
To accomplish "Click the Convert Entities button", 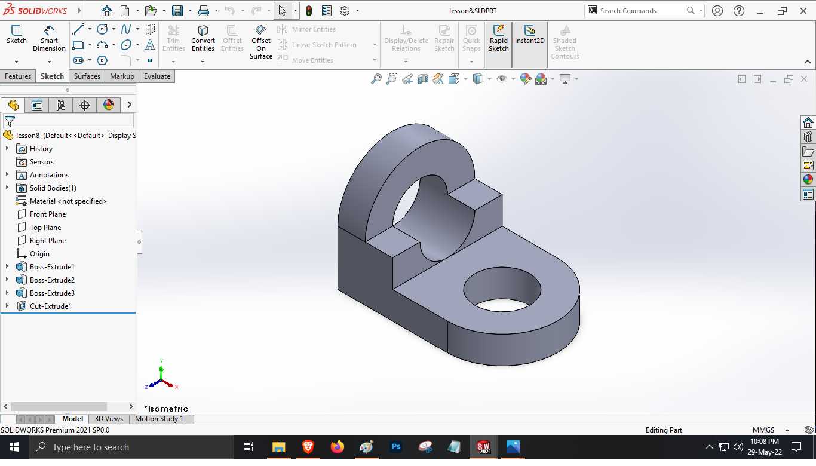I will point(203,38).
